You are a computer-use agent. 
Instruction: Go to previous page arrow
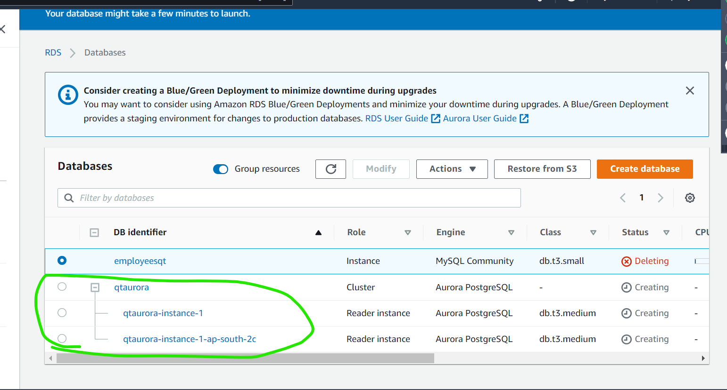(623, 198)
